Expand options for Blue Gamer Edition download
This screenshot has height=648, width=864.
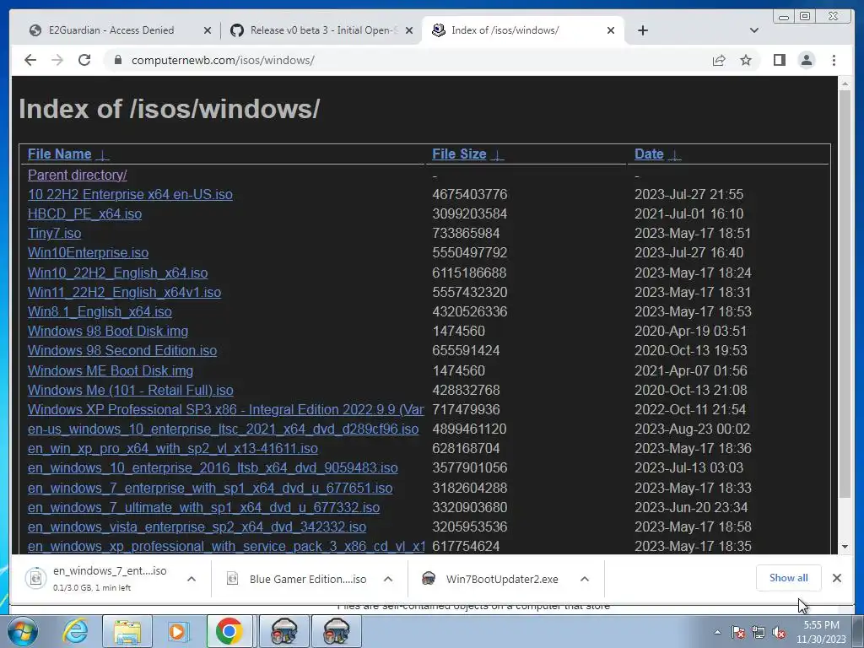point(388,579)
